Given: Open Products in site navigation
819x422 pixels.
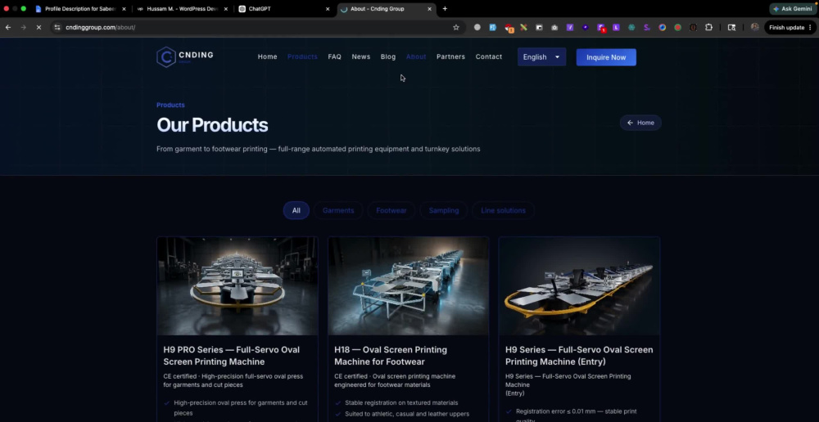Looking at the screenshot, I should pyautogui.click(x=302, y=57).
